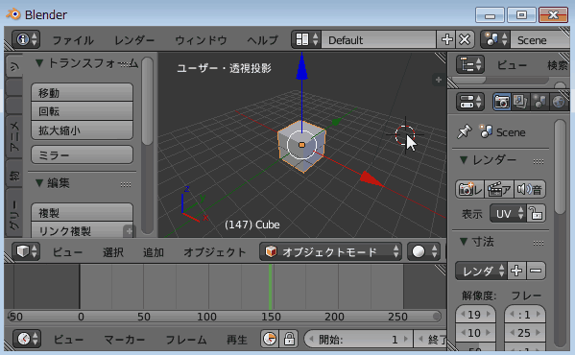Open the Marker (マーカー) menu

tap(125, 340)
